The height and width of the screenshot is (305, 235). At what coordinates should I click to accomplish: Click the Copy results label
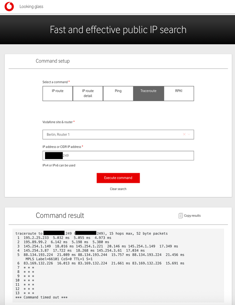click(x=192, y=216)
